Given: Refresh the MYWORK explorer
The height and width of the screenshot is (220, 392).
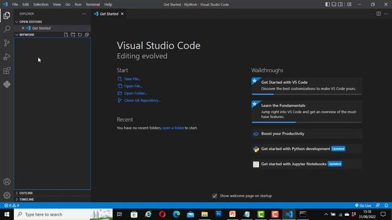Looking at the screenshot, I should (x=80, y=35).
